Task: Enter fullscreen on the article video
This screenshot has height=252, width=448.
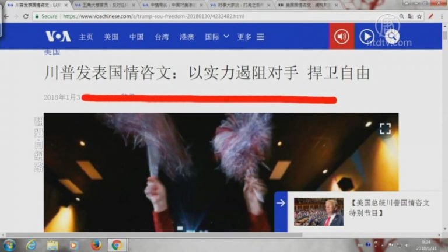Action: click(385, 128)
